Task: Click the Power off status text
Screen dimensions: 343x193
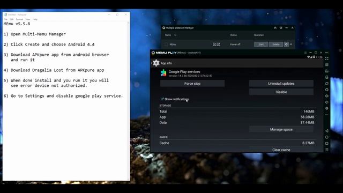Action: click(235, 44)
